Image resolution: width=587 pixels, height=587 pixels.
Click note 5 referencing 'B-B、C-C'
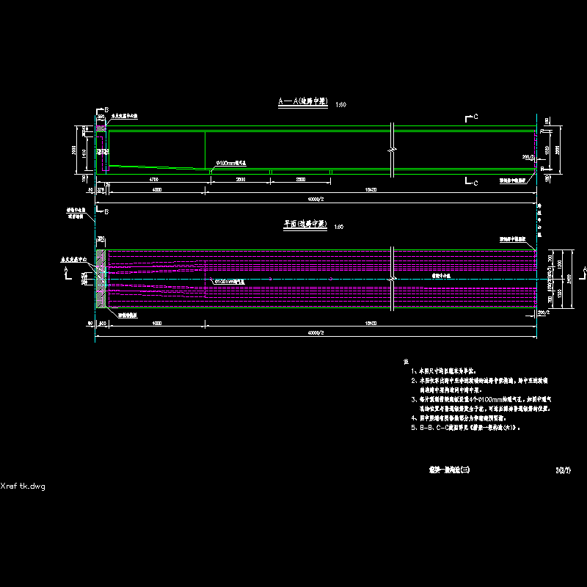(466, 428)
